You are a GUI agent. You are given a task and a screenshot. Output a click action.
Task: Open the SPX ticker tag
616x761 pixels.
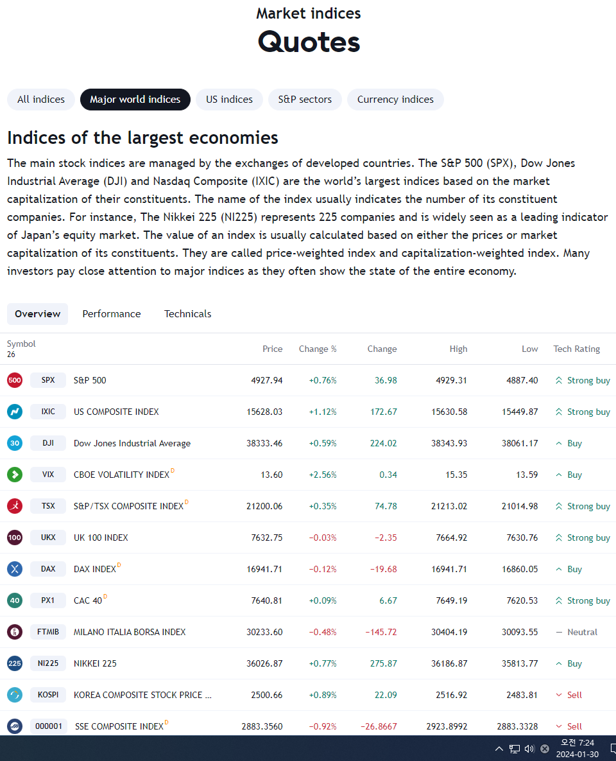tap(48, 380)
